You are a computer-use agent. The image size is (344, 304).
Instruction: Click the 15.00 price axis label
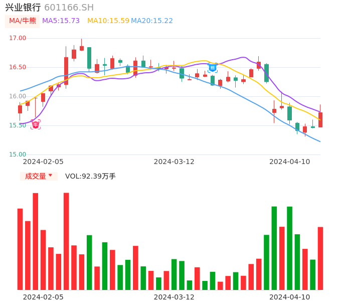[x=18, y=155]
